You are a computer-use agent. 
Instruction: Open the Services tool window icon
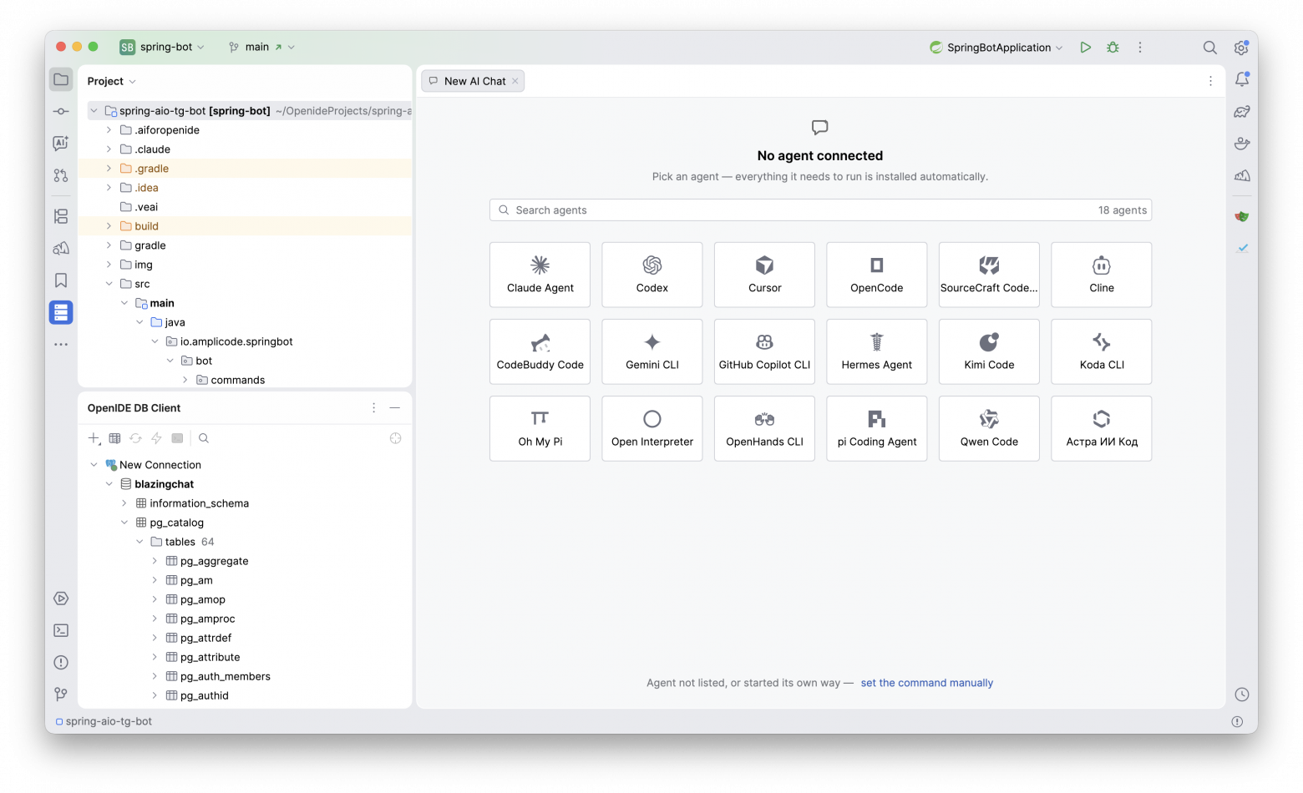click(61, 599)
